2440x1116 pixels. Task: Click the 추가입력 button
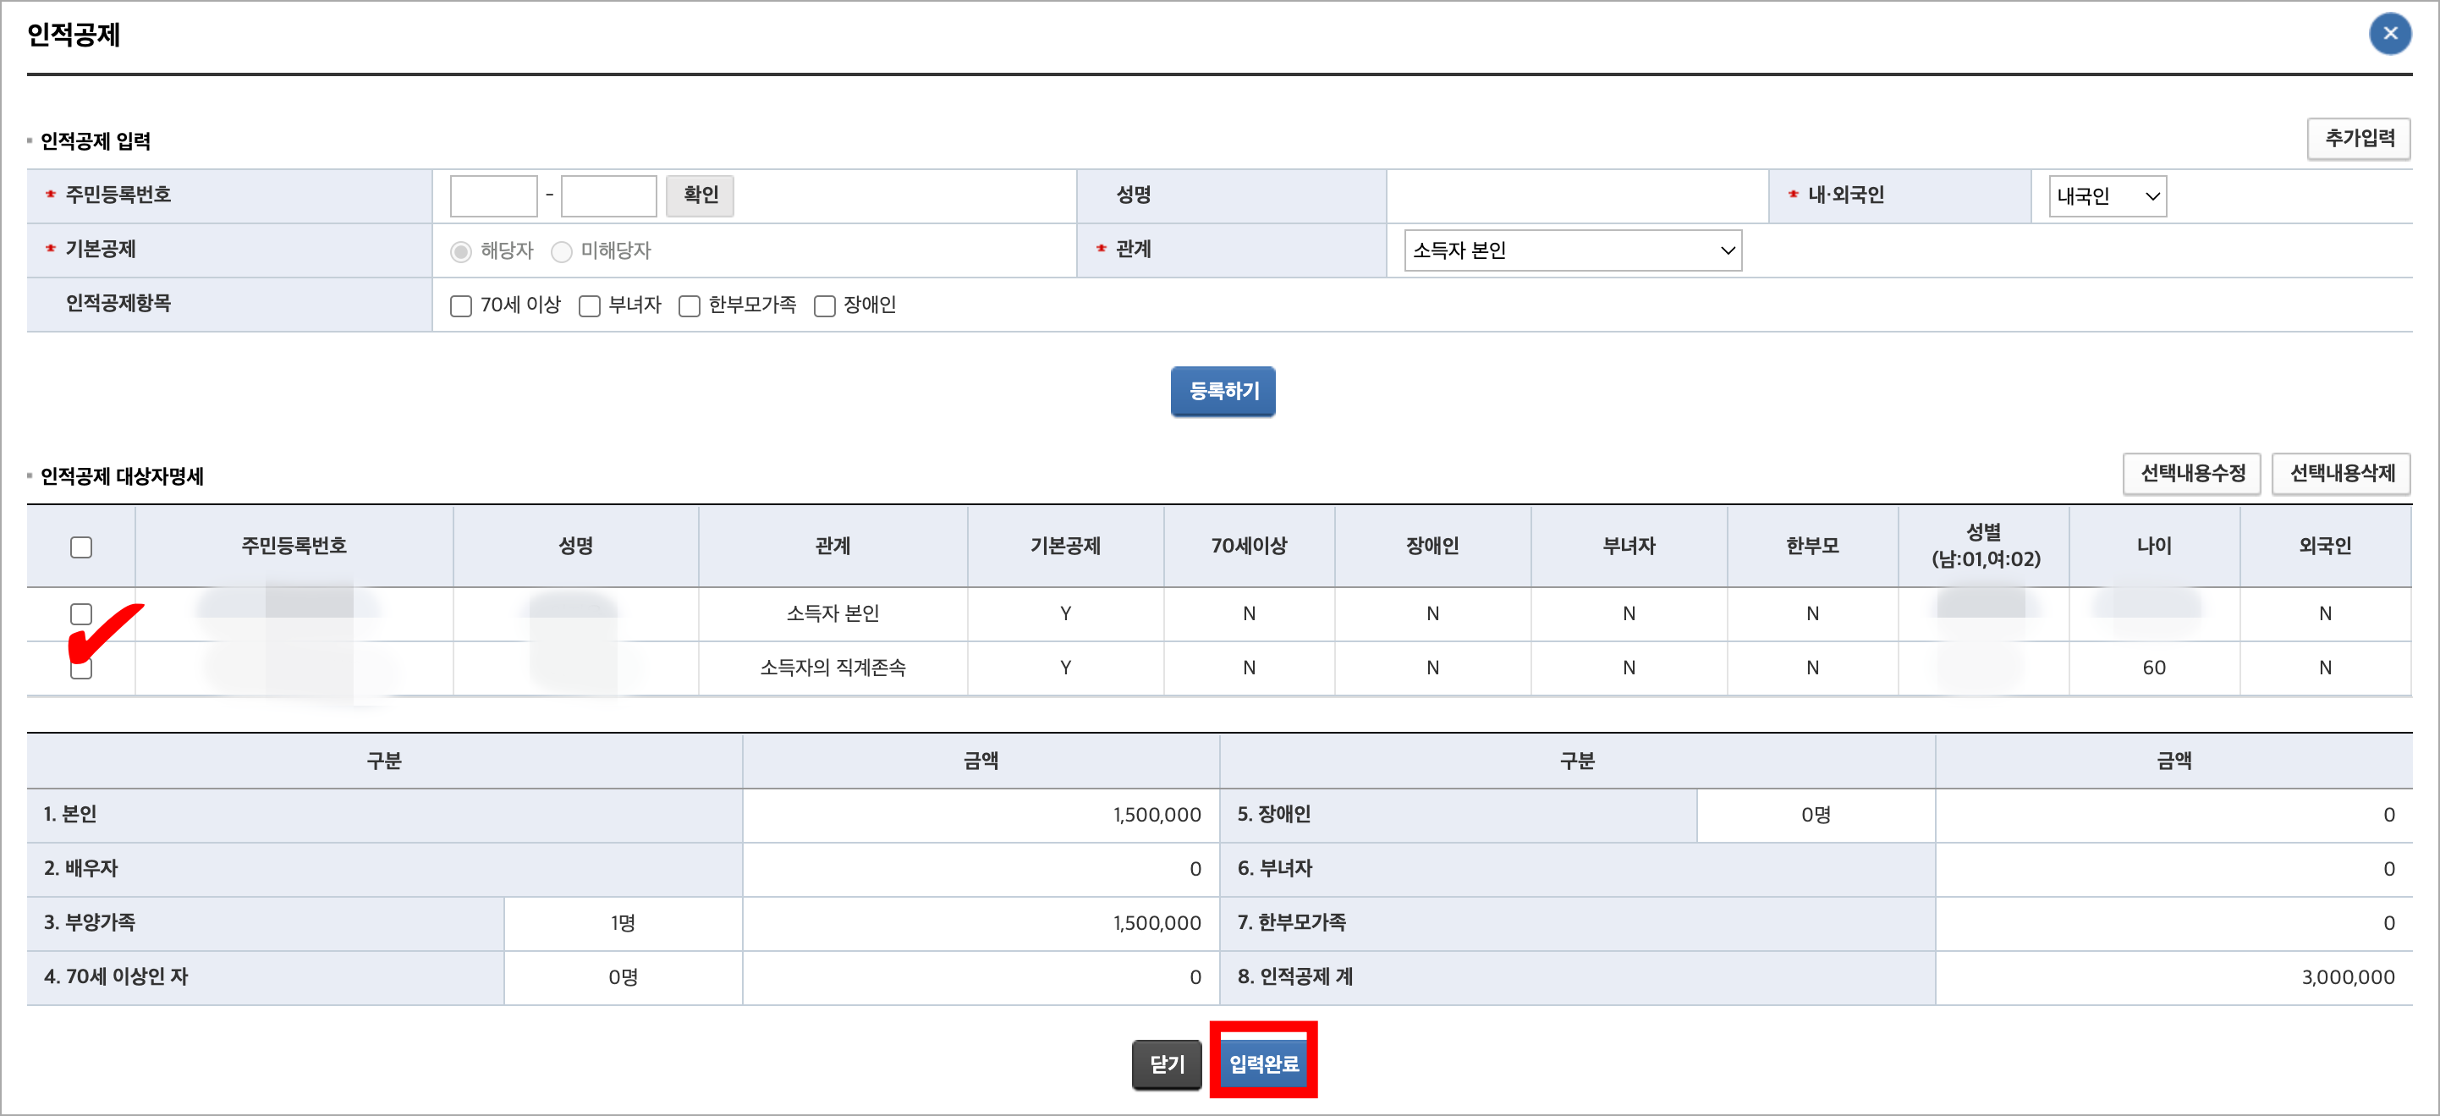point(2359,138)
